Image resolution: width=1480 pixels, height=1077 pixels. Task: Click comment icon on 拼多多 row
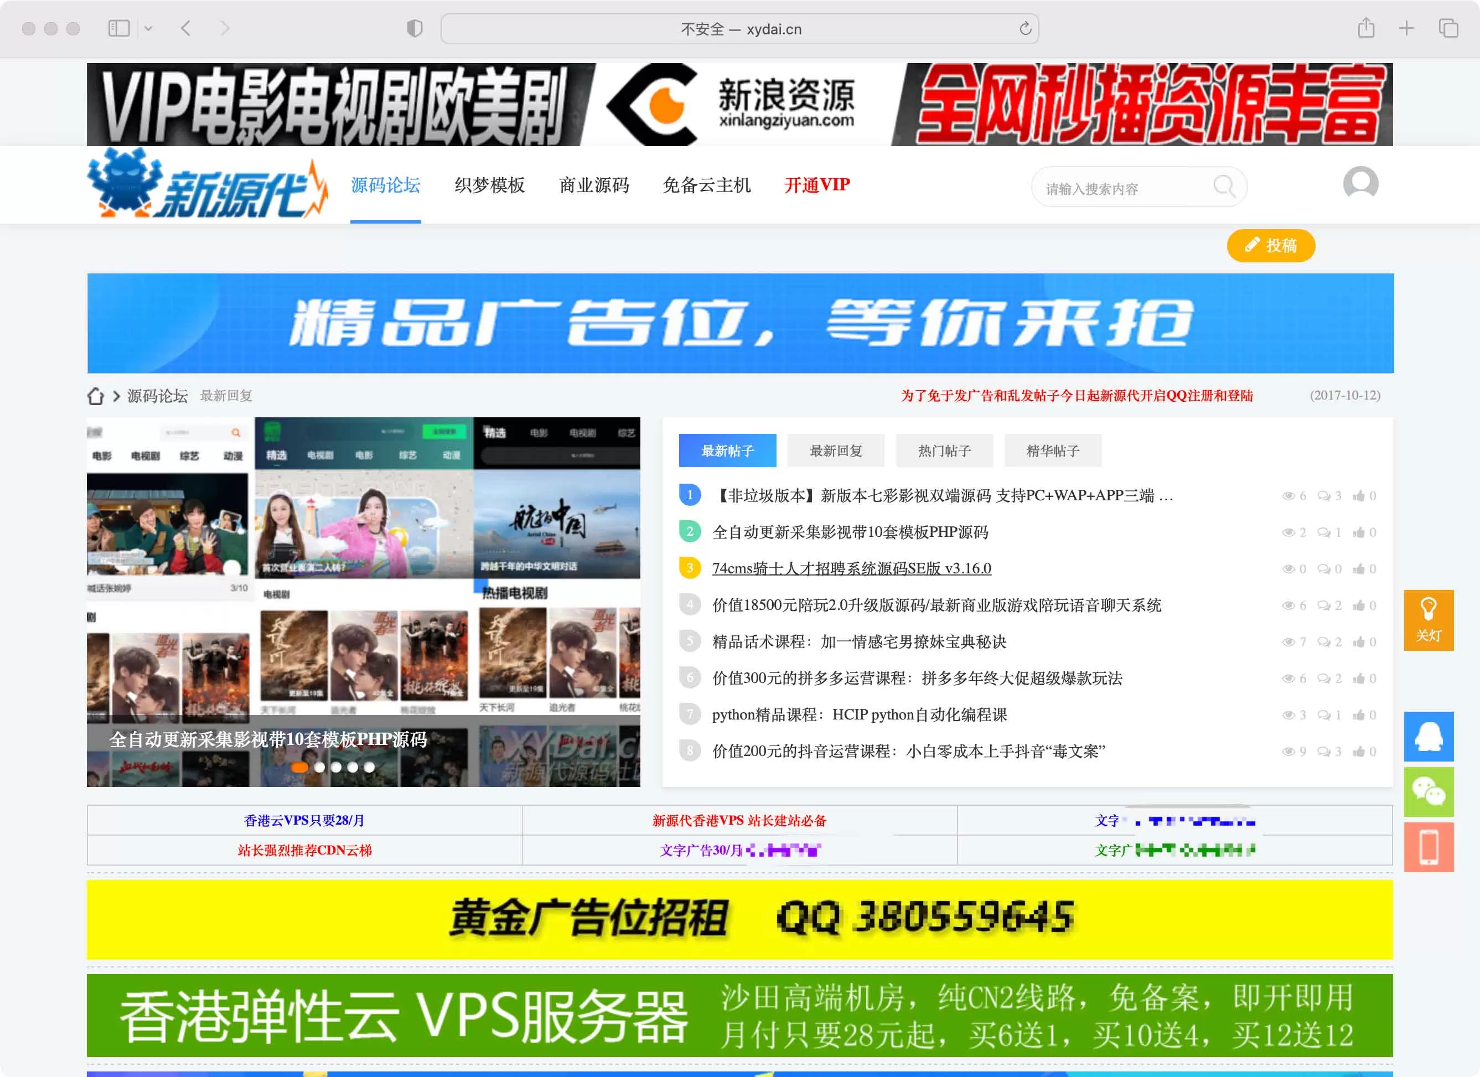[1323, 679]
